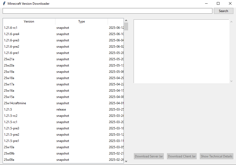Click the version list scroll down arrow
The image size is (236, 165).
[126, 161]
